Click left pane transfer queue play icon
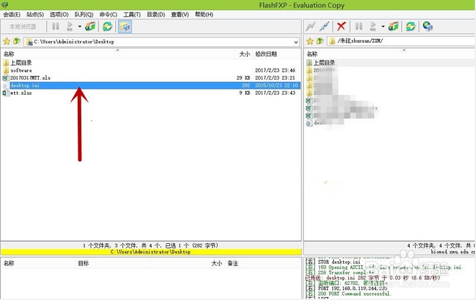476x300 pixels. (x=70, y=27)
